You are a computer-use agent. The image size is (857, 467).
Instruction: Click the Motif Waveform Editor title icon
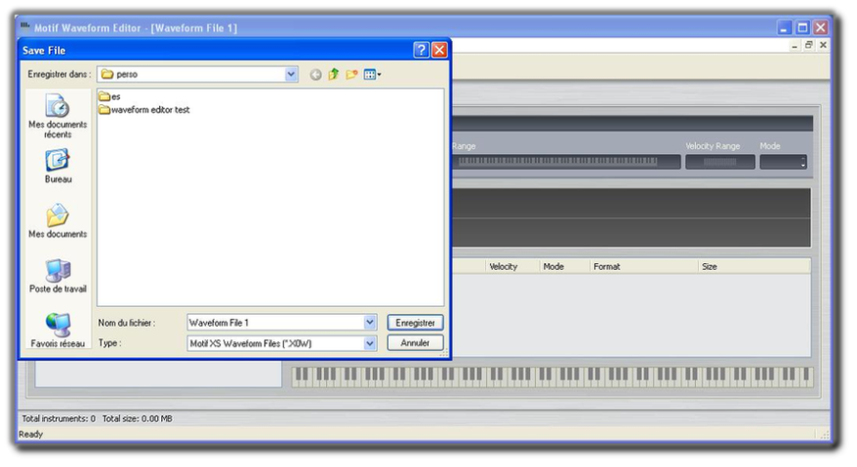pos(25,26)
